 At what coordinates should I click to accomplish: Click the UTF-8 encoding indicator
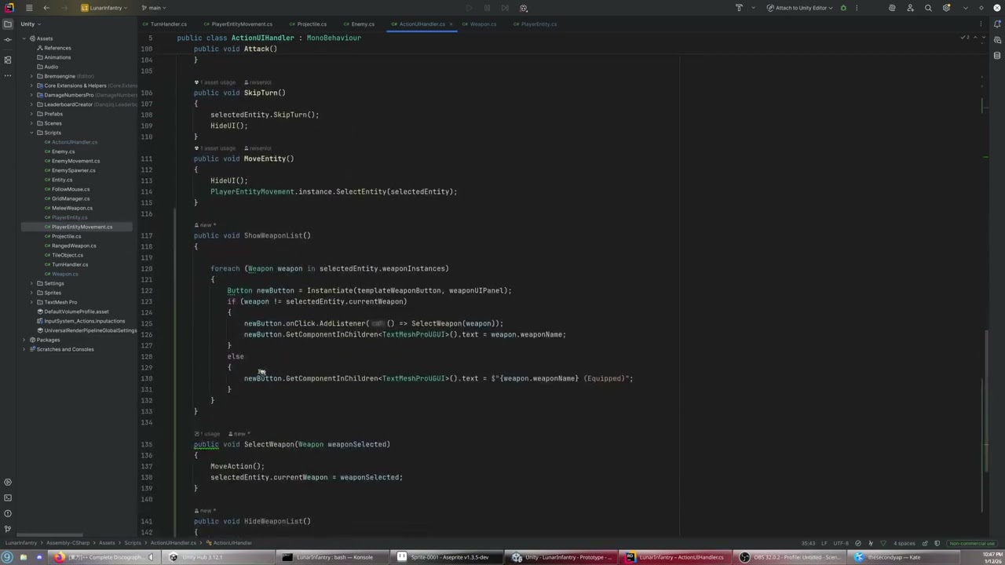coord(840,543)
